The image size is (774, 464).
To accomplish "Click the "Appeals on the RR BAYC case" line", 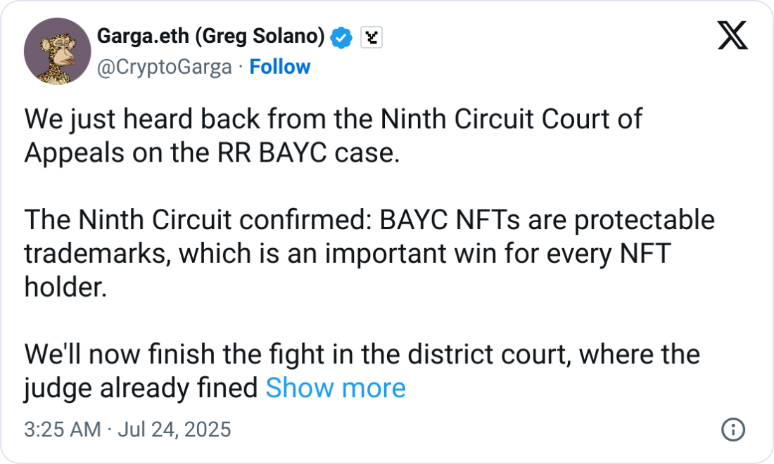I will 211,153.
